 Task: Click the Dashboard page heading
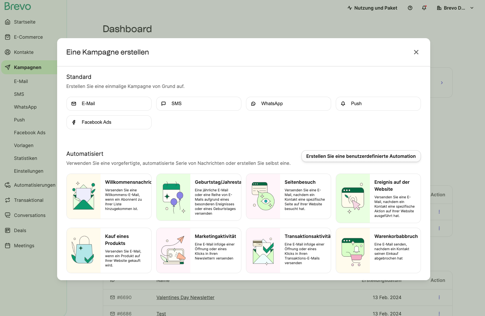click(127, 29)
